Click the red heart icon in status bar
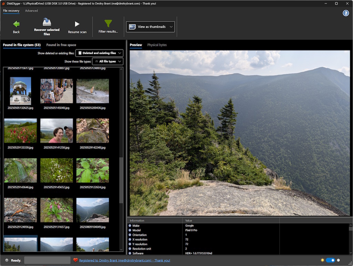This screenshot has height=266, width=353. [x=75, y=260]
